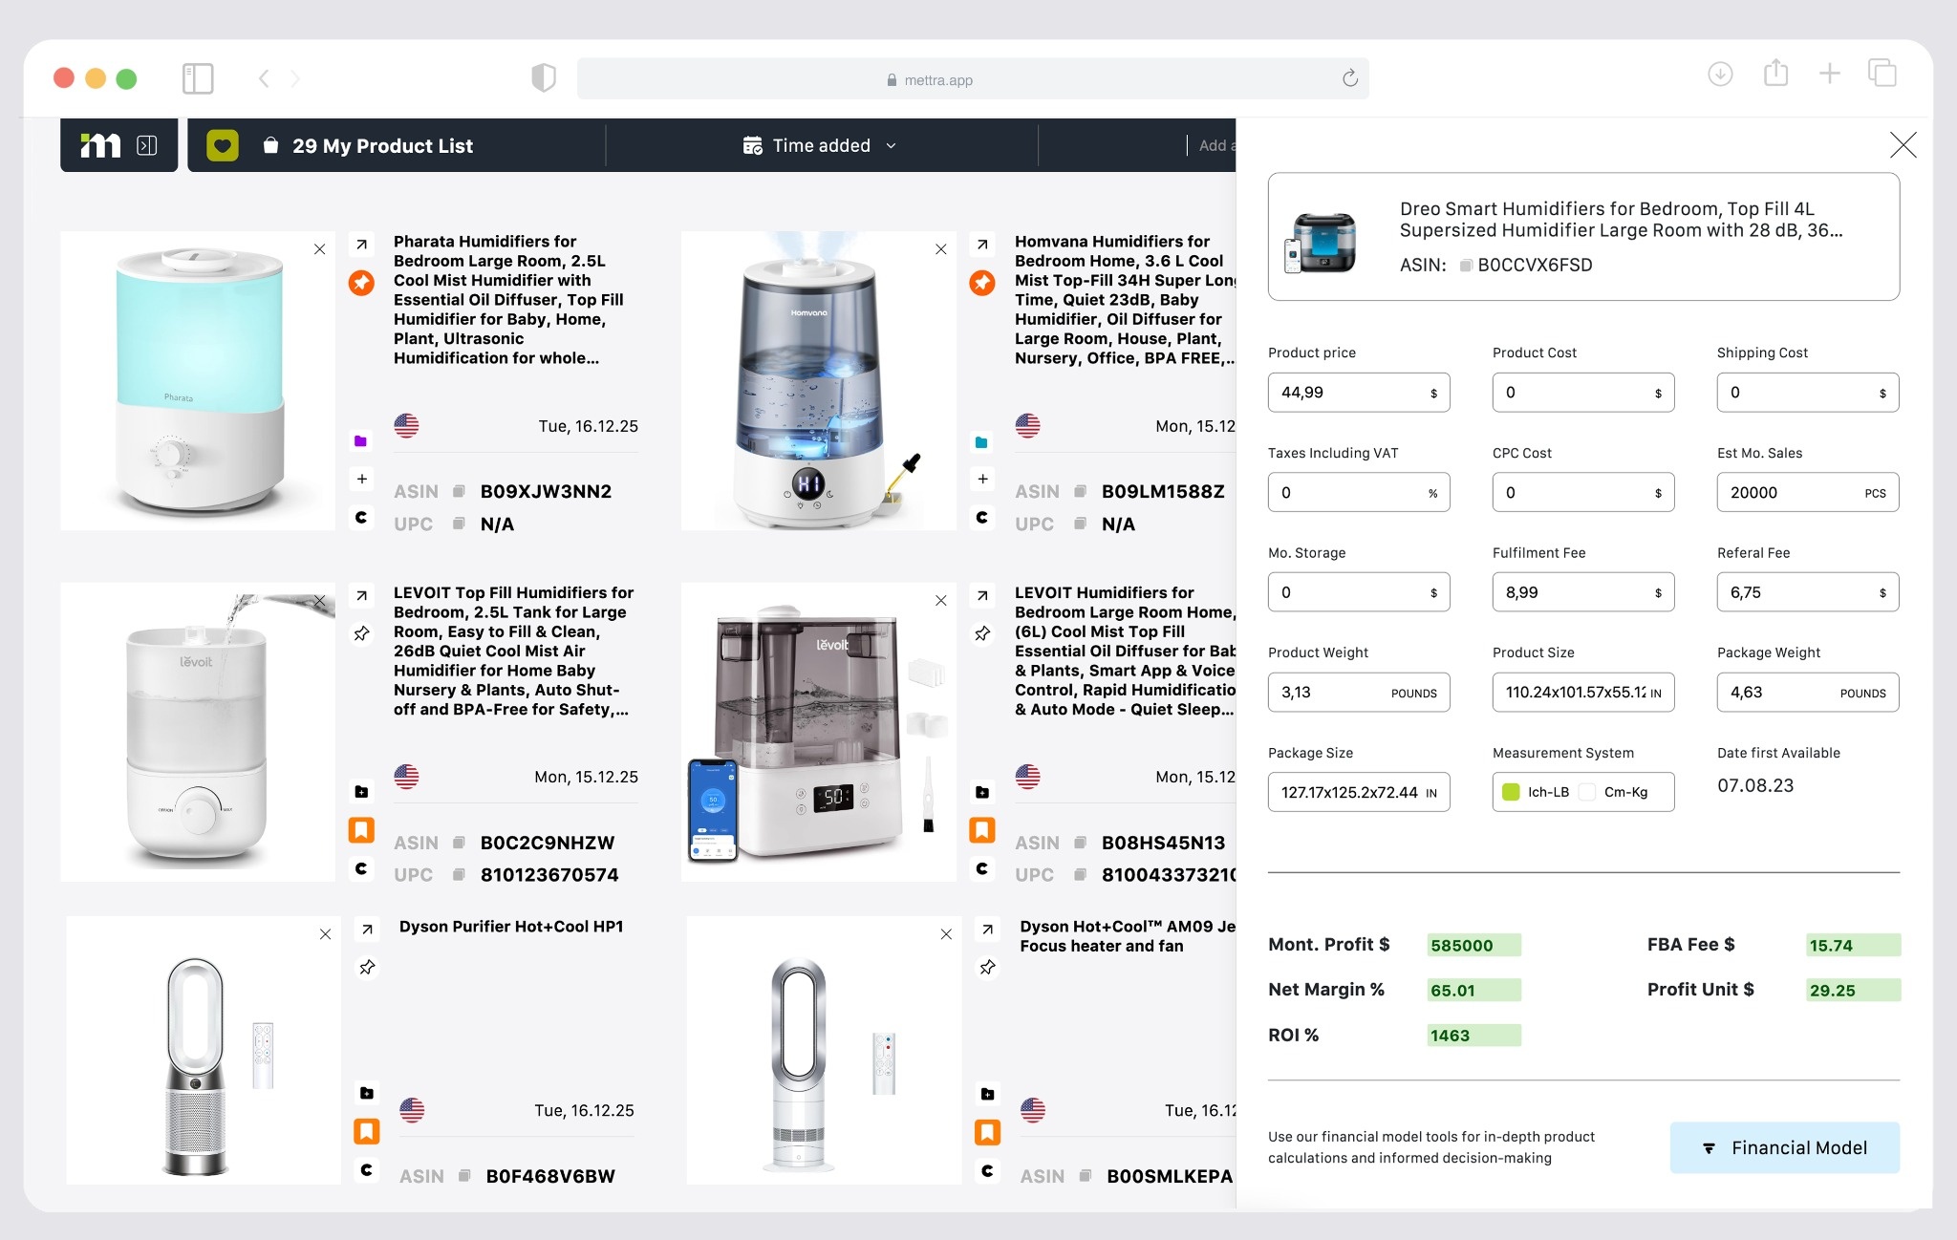1957x1240 pixels.
Task: Collapse the sidebar using the panel icon beside the logo
Action: [x=148, y=144]
